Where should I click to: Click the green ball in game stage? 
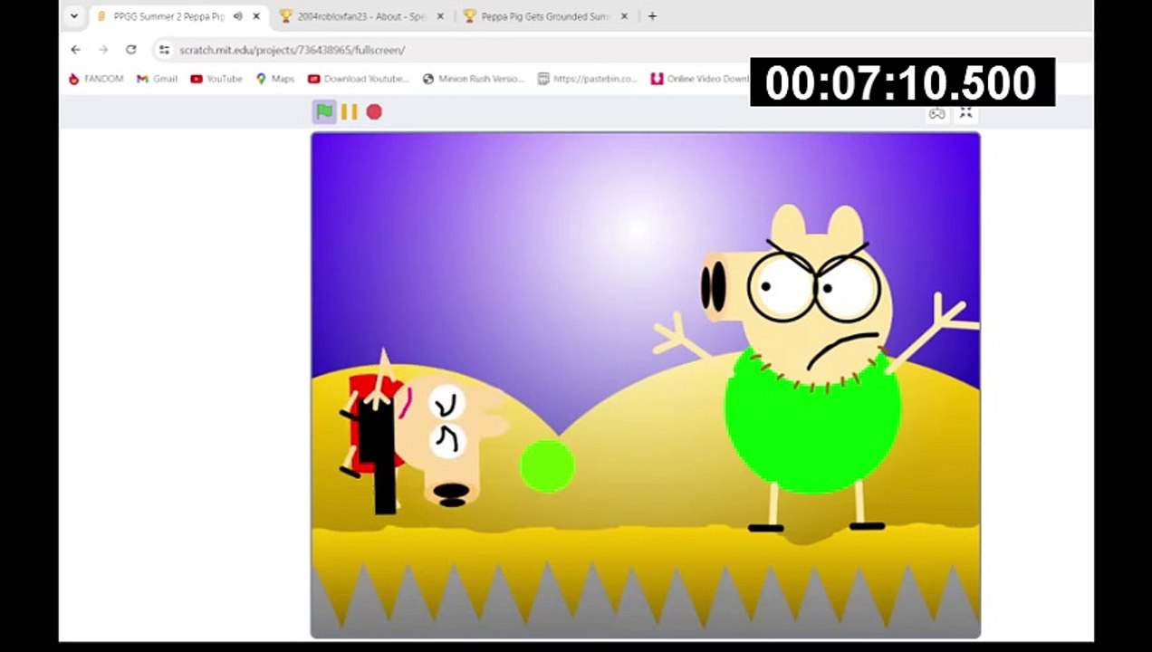pyautogui.click(x=547, y=465)
